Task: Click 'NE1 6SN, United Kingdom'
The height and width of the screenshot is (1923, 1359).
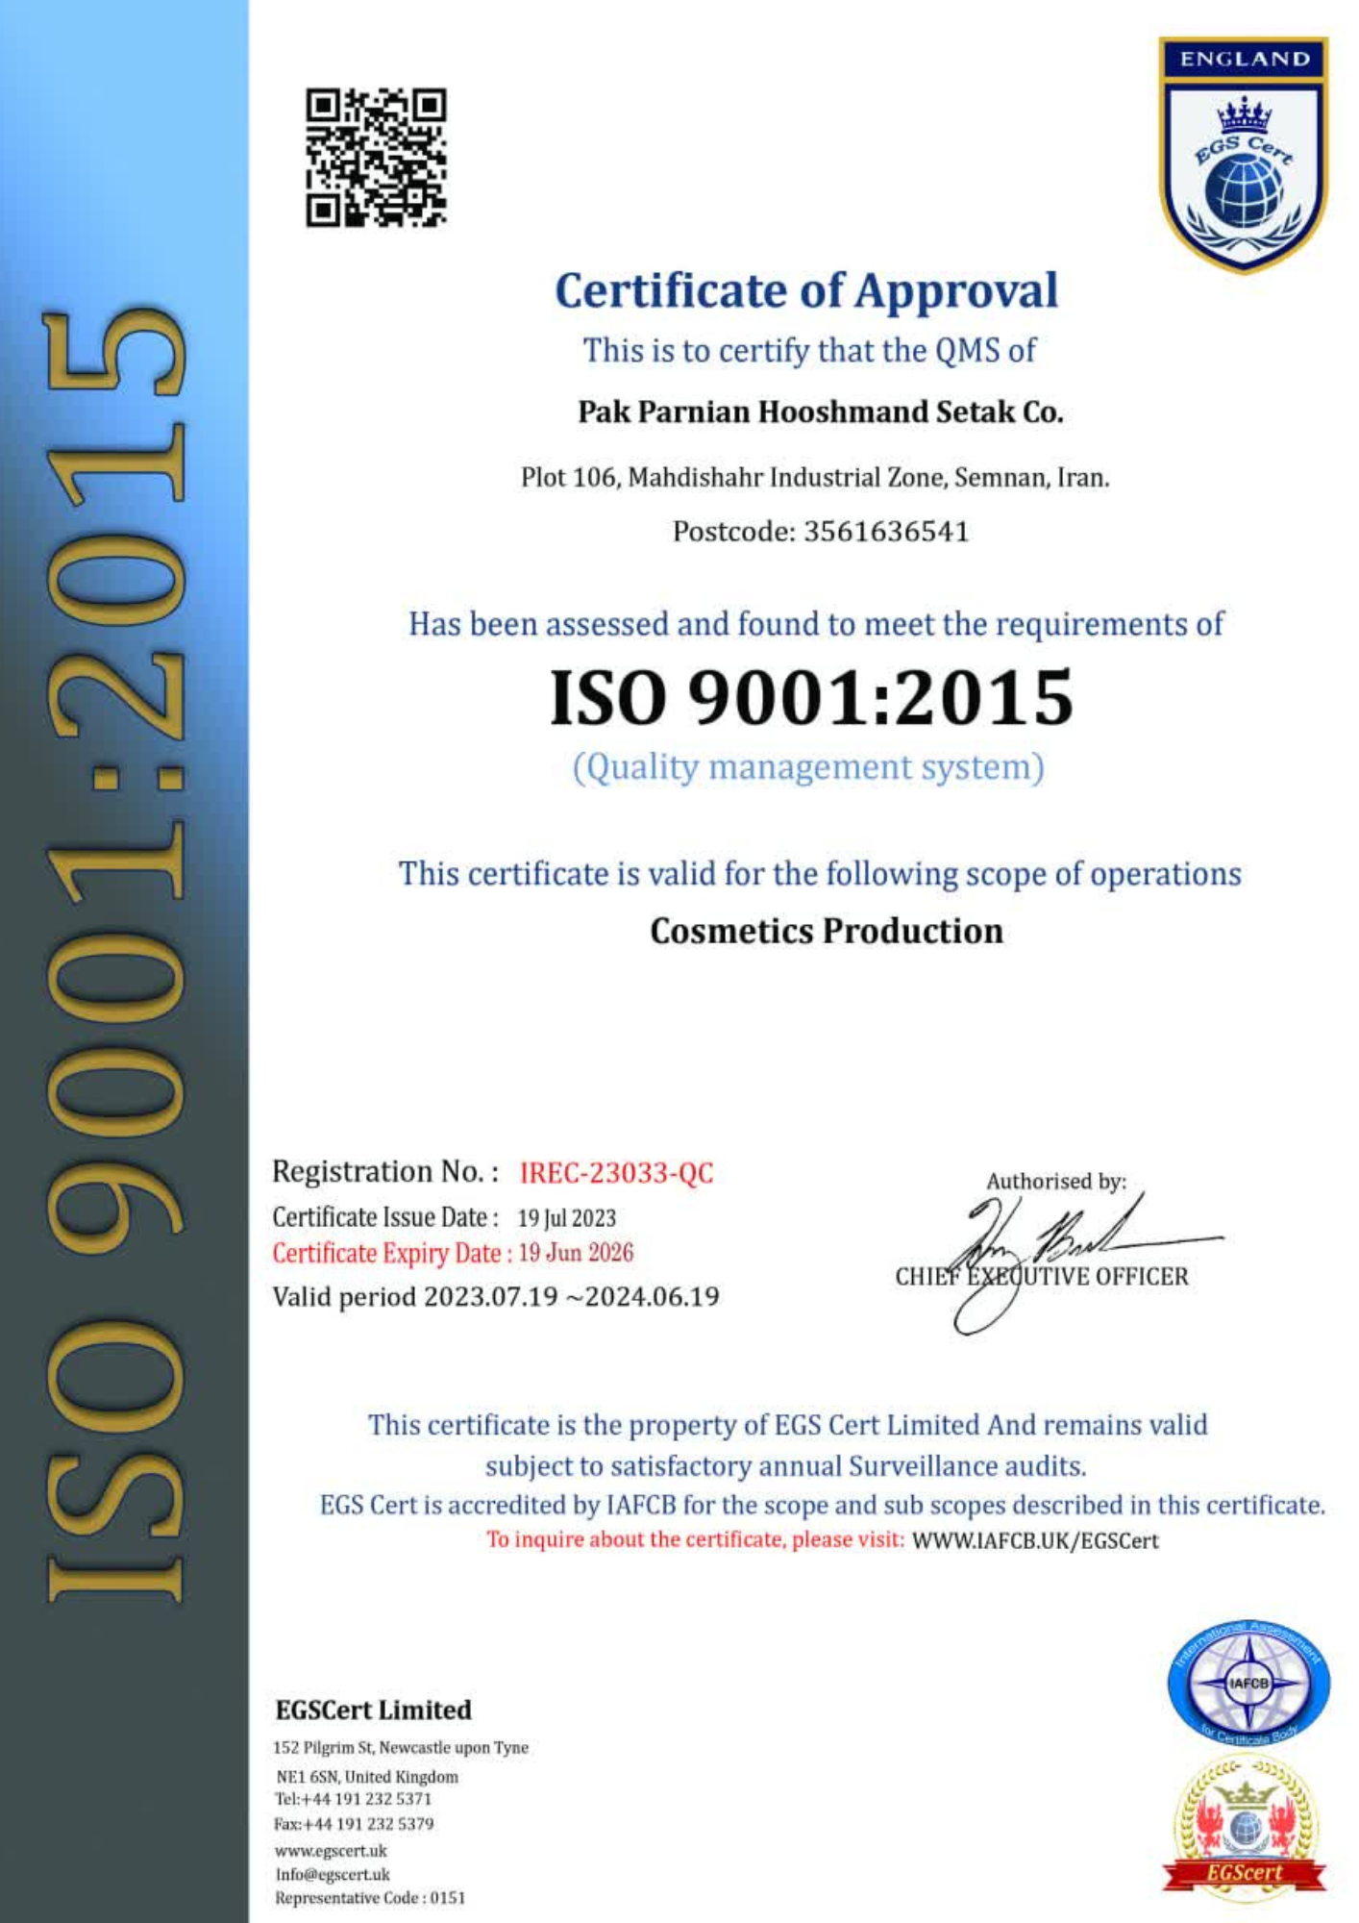Action: 367,1777
